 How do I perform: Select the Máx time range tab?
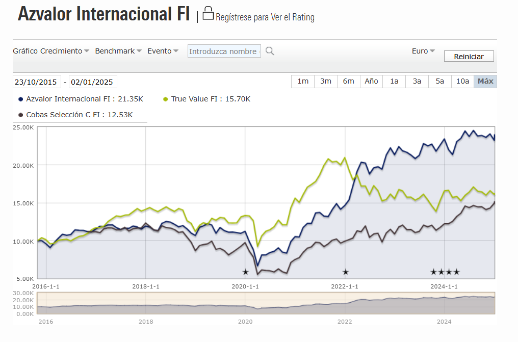485,81
